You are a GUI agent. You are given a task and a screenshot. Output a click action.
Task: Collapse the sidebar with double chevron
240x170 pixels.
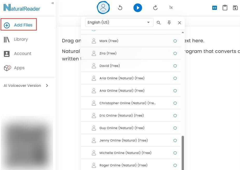coord(53,3)
